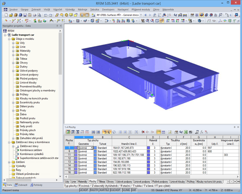Toggle navigator panel display icon
Viewport: 242px width, 194px height.
[x=82, y=15]
